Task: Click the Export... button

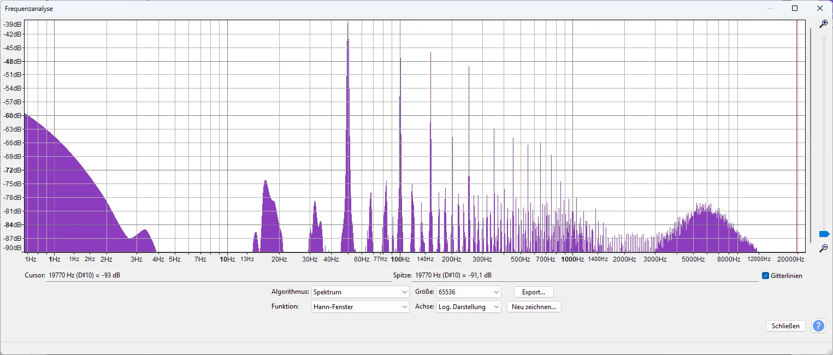Action: tap(534, 292)
